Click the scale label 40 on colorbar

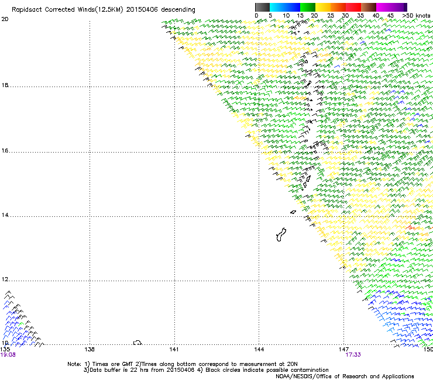(x=376, y=16)
